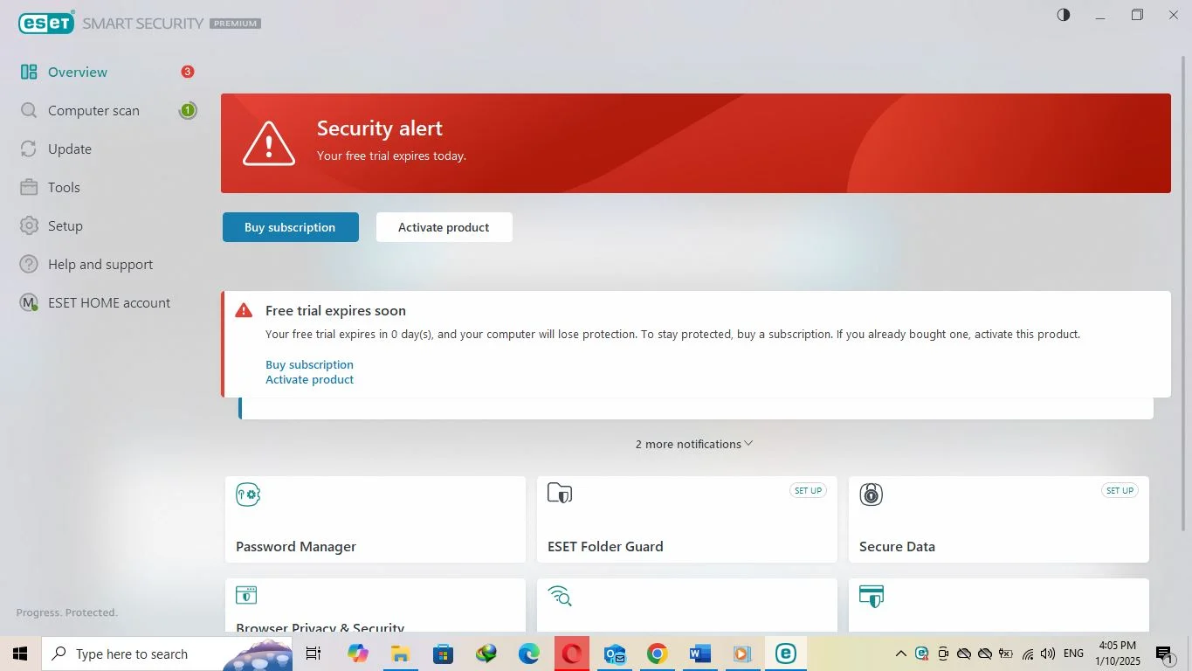Click the Activate product white button

(444, 227)
